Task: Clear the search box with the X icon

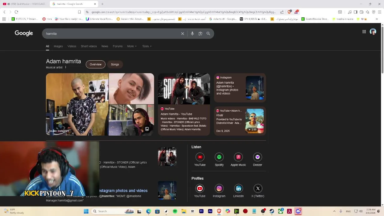Action: click(x=182, y=34)
